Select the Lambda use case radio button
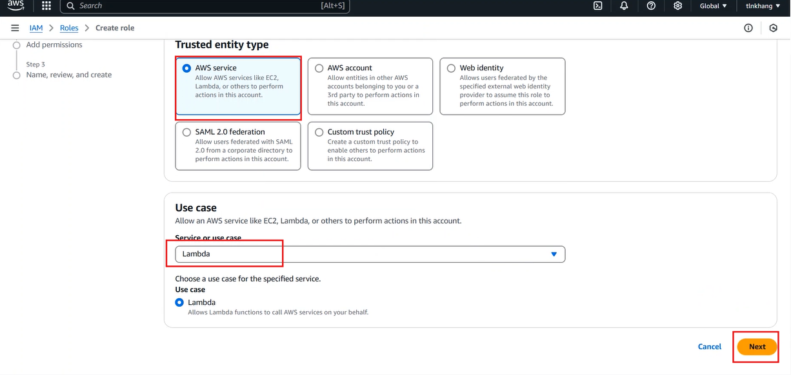This screenshot has height=375, width=791. (179, 302)
